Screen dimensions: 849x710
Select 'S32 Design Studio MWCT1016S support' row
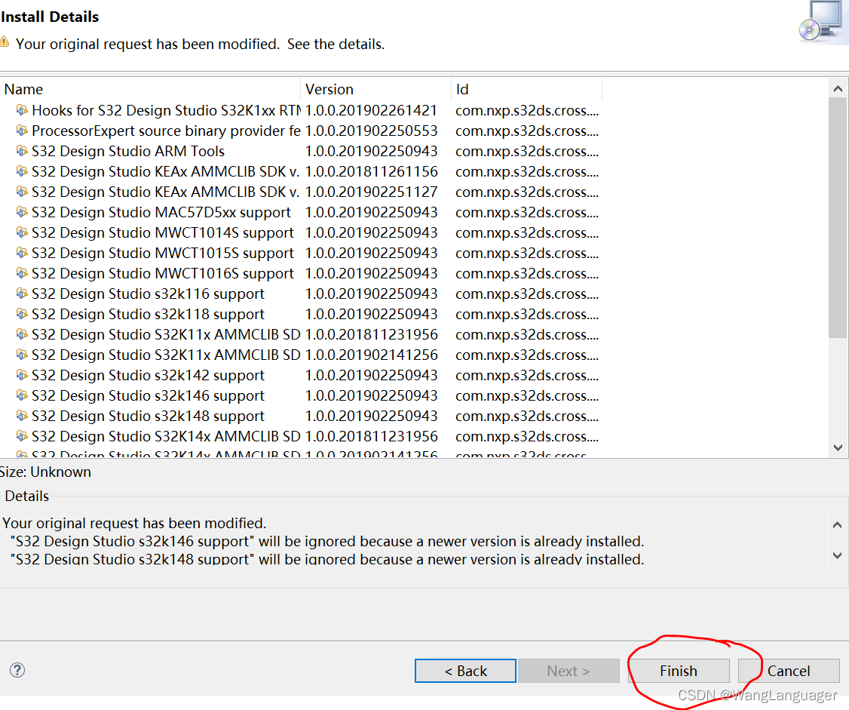click(162, 274)
